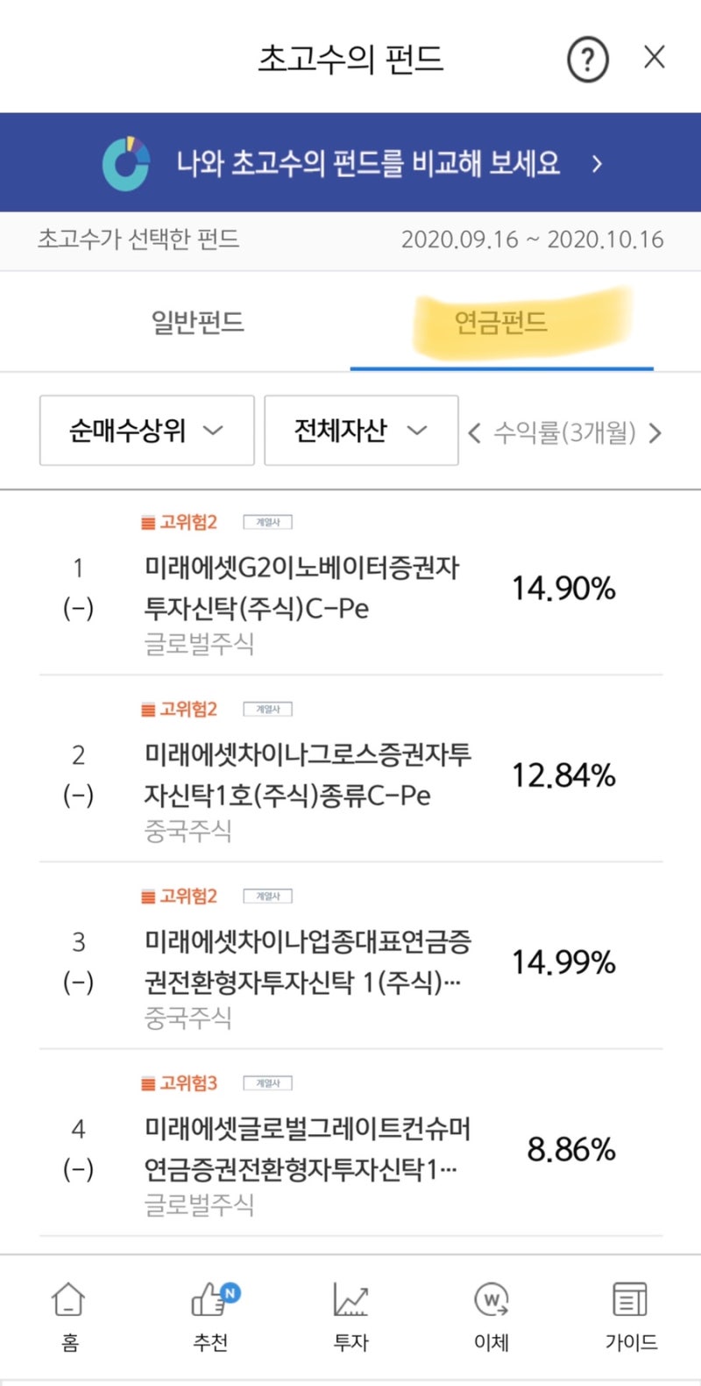Open 이체 transfer icon
The image size is (701, 1386).
pyautogui.click(x=492, y=1316)
